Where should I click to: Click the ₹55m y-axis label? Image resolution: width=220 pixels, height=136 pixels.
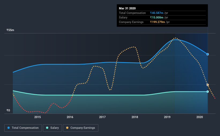[x=10, y=30]
